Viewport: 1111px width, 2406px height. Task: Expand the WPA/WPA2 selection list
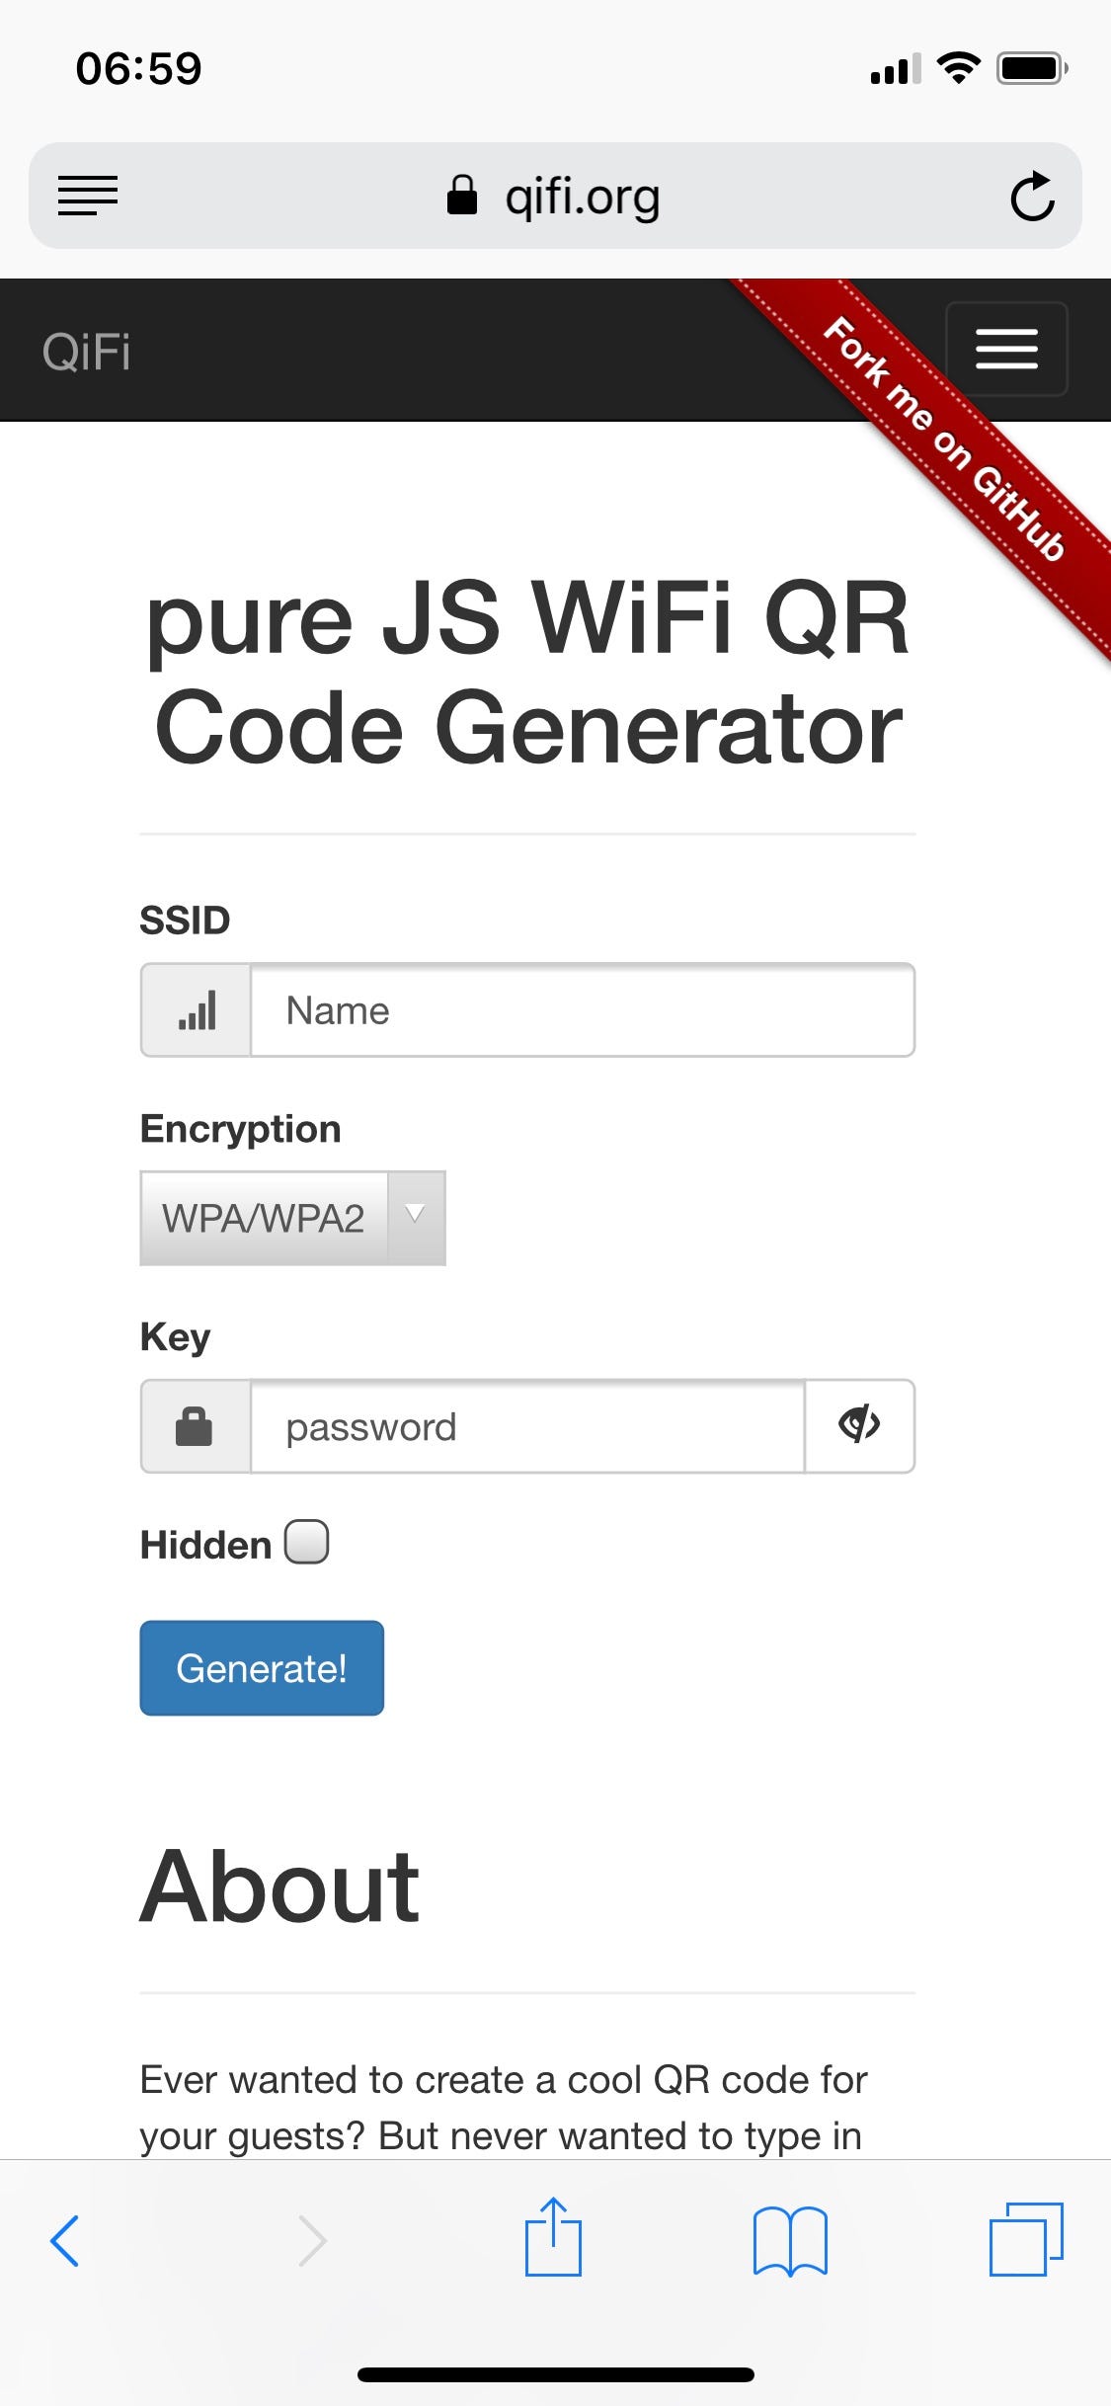pyautogui.click(x=292, y=1218)
